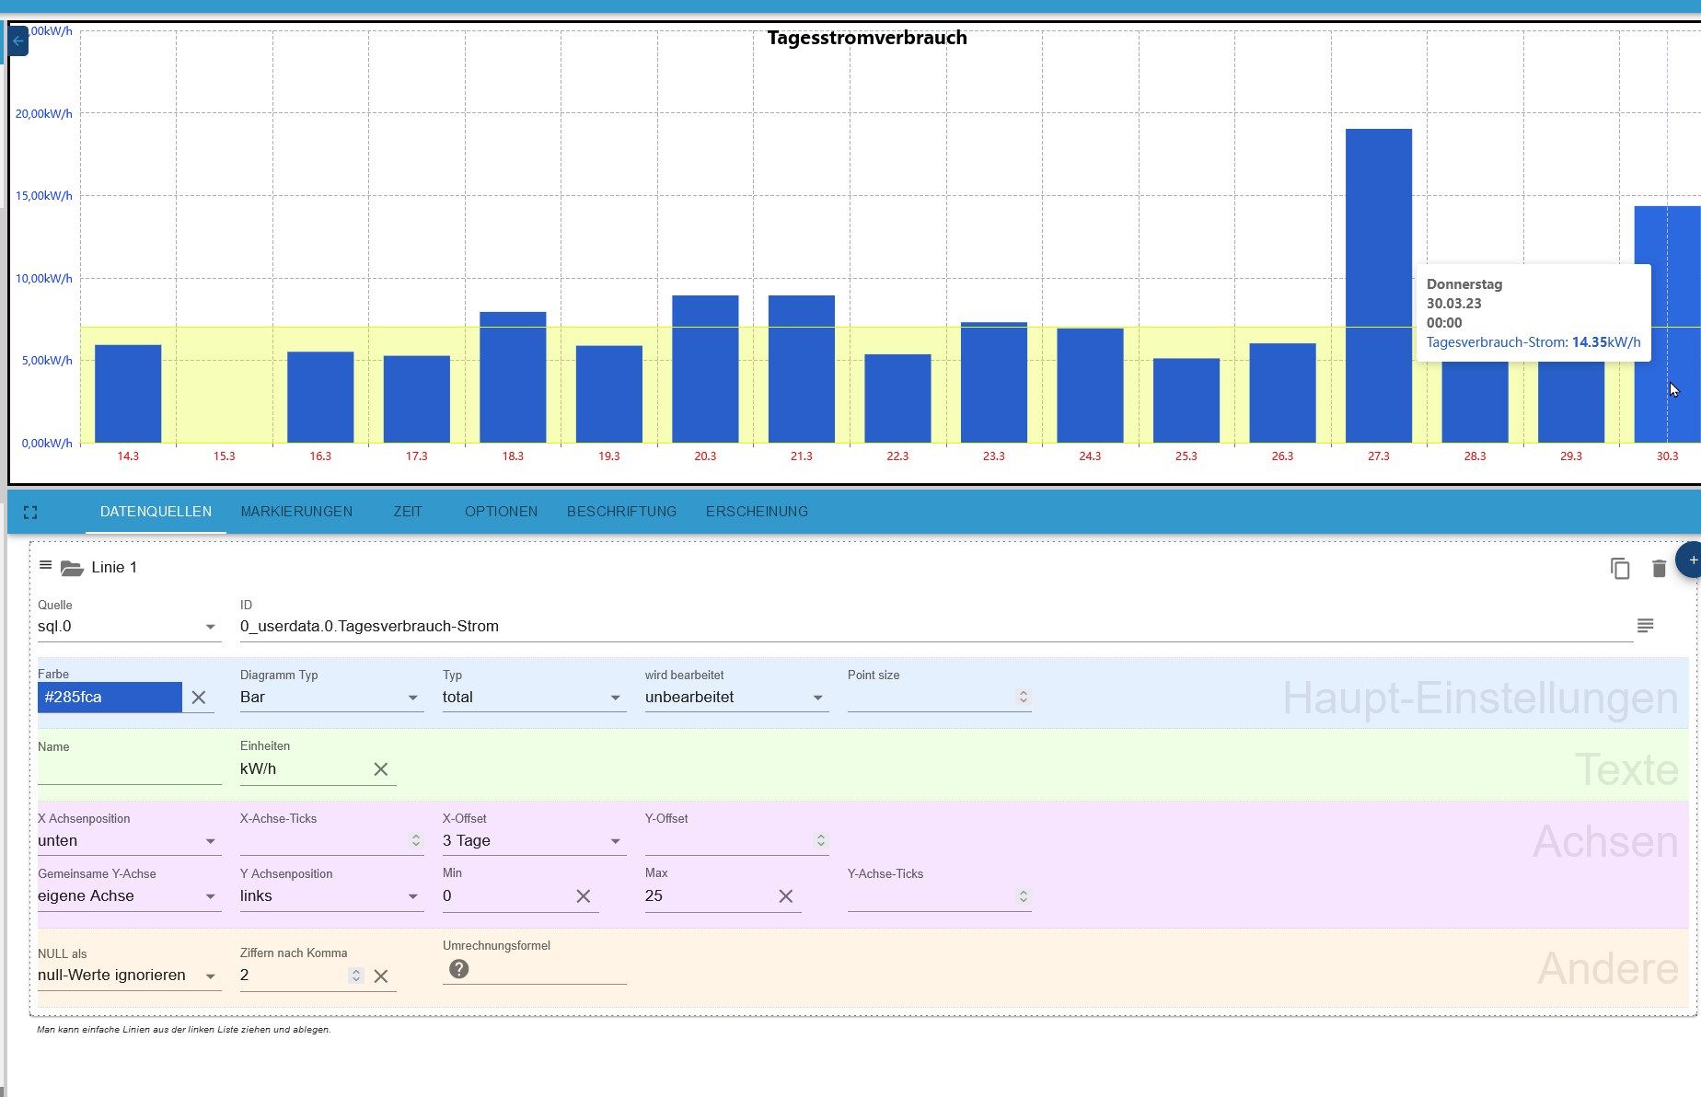Click the back arrow icon beside the chart
The width and height of the screenshot is (1701, 1097).
17,41
